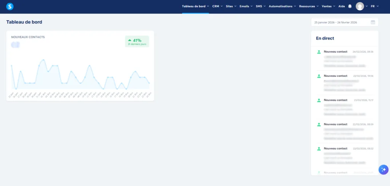Expand the Automatisations menu
Viewport: 390px width, 186px height.
click(x=282, y=6)
